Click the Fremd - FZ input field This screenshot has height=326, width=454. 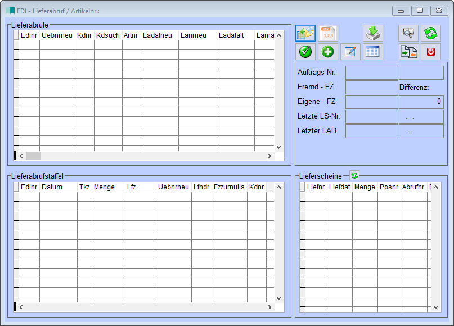tap(371, 87)
